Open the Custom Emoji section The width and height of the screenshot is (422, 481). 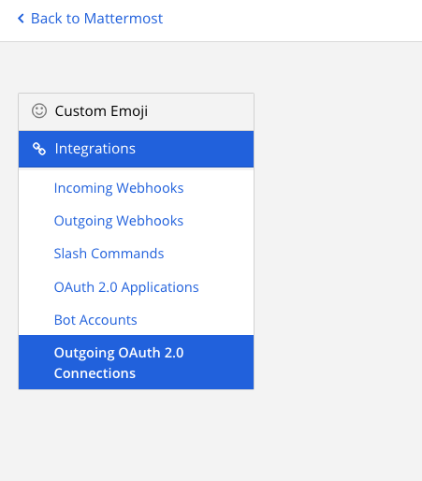pos(136,111)
